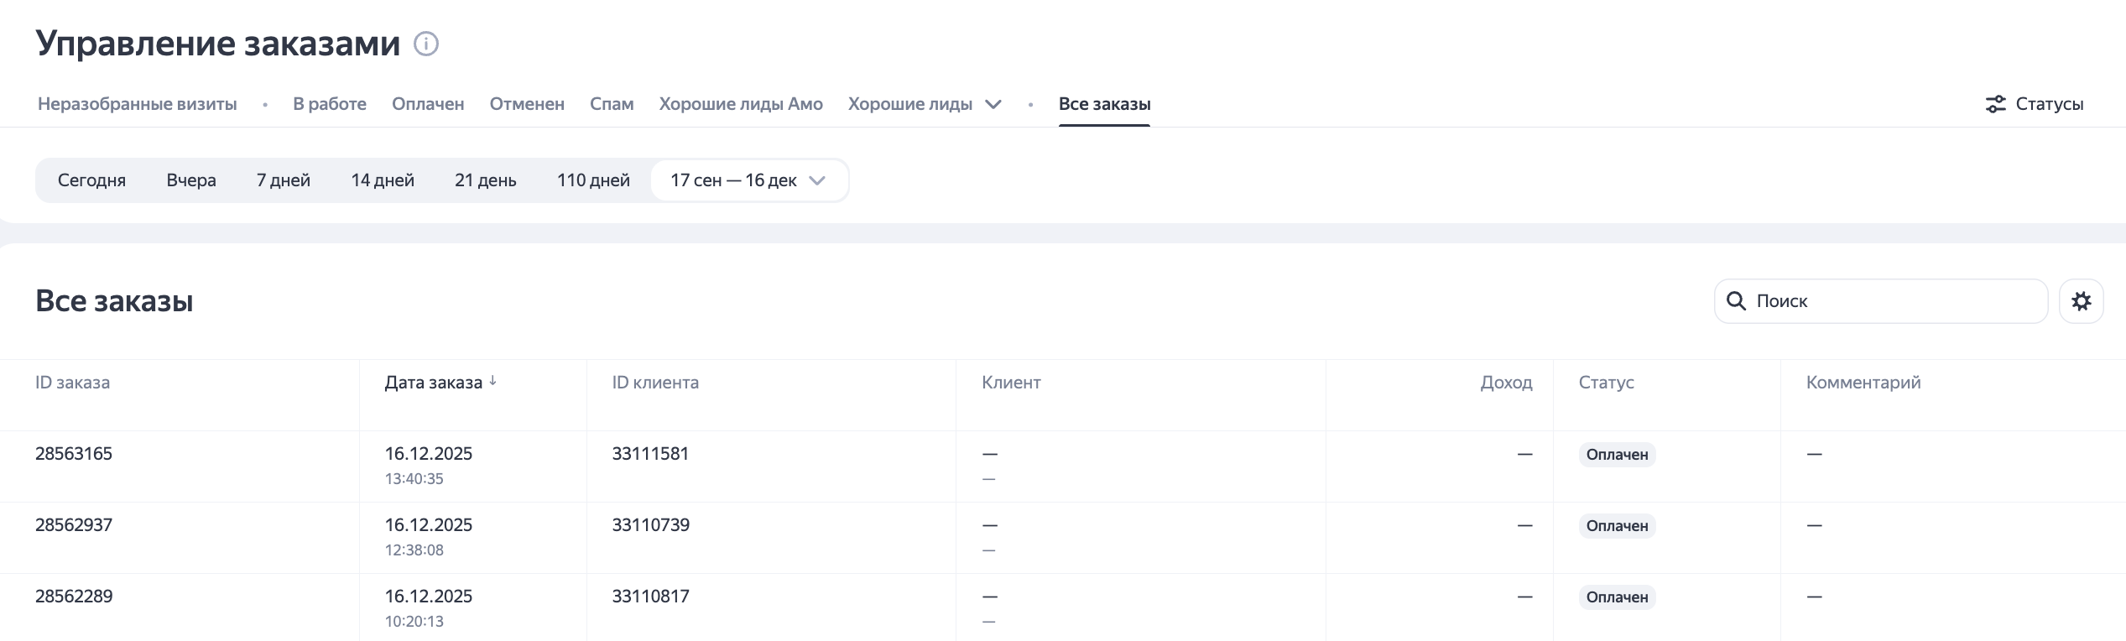
Task: Select the Оплачен tab
Action: pyautogui.click(x=428, y=104)
